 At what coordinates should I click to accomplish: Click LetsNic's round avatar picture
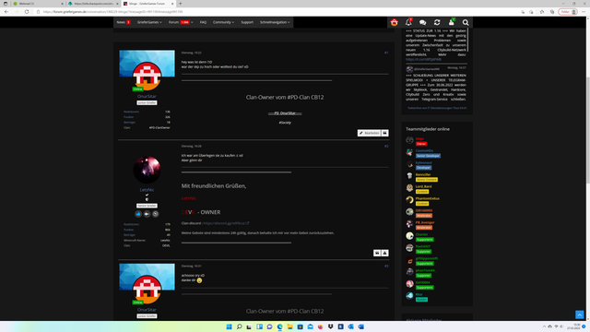pos(147,170)
